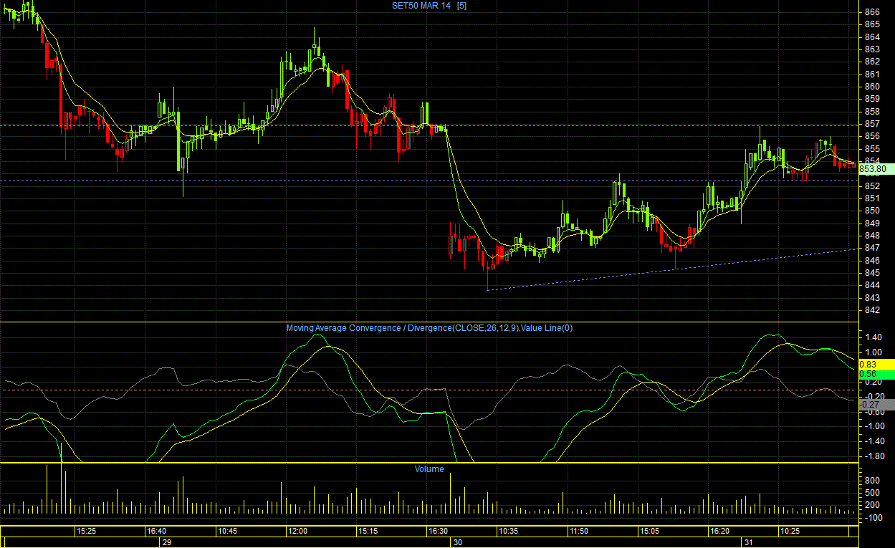Click the 15:25 time axis label
895x548 pixels.
[x=87, y=531]
